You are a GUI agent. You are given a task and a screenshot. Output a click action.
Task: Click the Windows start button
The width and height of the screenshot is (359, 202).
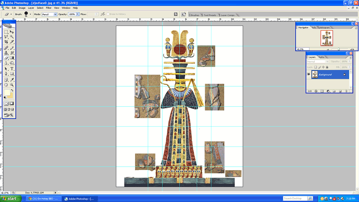click(x=10, y=199)
